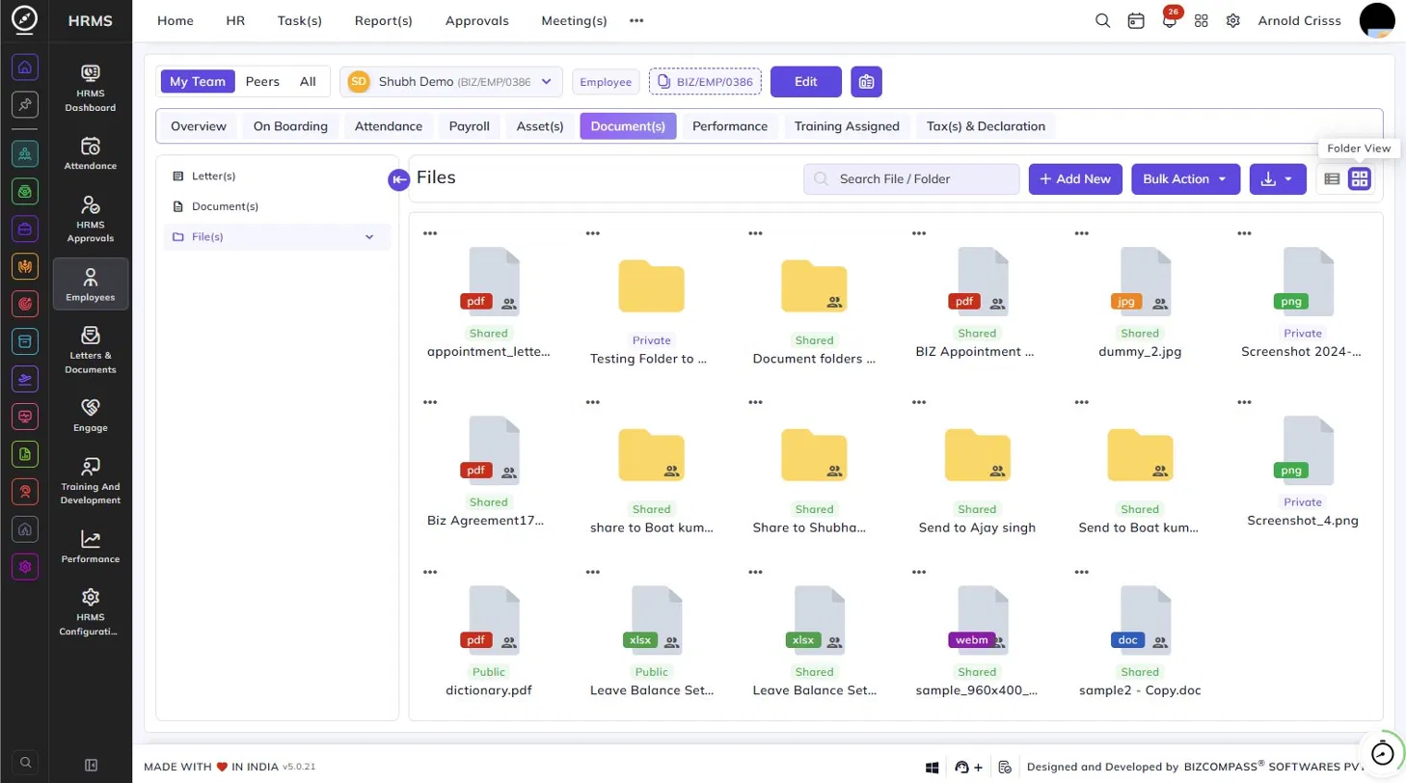Open HRMS Configuration in sidebar
Screen dimensions: 1406x783
point(91,611)
